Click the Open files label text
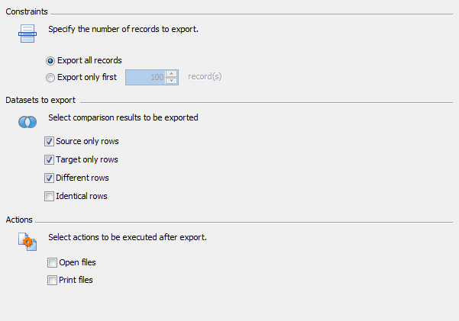The height and width of the screenshot is (321, 459). 77,262
